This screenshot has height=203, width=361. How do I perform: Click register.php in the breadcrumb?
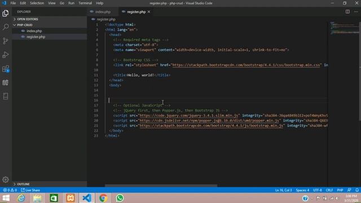(106, 19)
